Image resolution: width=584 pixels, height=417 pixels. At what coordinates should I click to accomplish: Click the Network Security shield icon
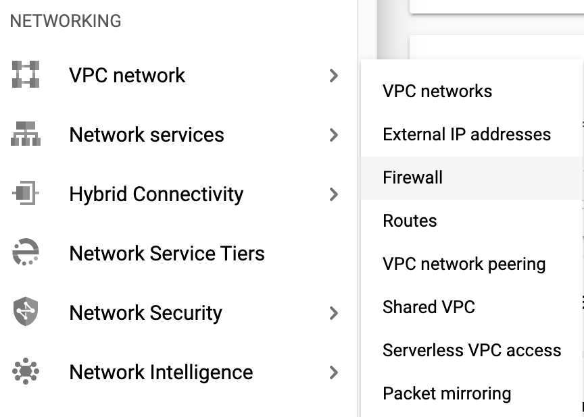[x=25, y=312]
